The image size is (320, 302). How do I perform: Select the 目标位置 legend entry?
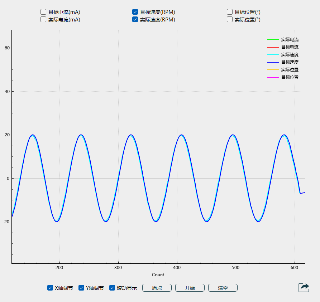coord(290,77)
